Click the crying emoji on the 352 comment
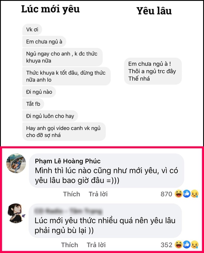The image size is (204, 253). click(195, 245)
